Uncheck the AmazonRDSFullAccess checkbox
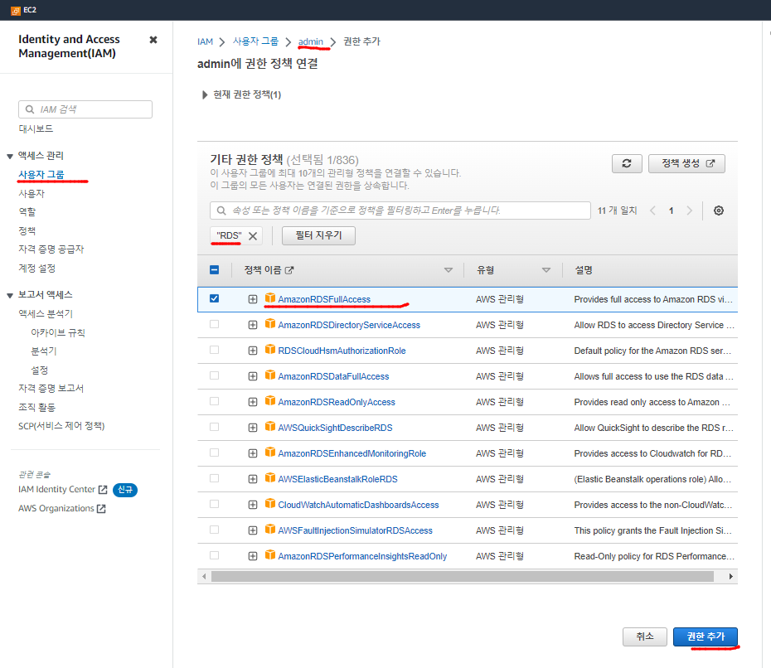Image resolution: width=771 pixels, height=668 pixels. pyautogui.click(x=214, y=298)
